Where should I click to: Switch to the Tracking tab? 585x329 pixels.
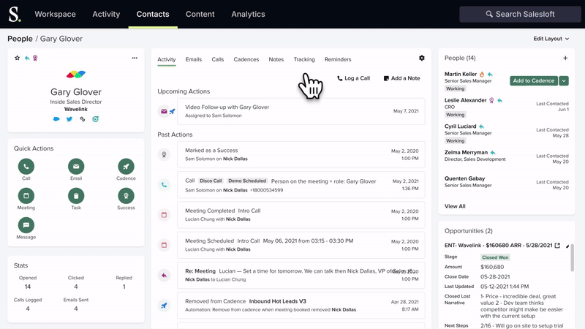pyautogui.click(x=304, y=59)
